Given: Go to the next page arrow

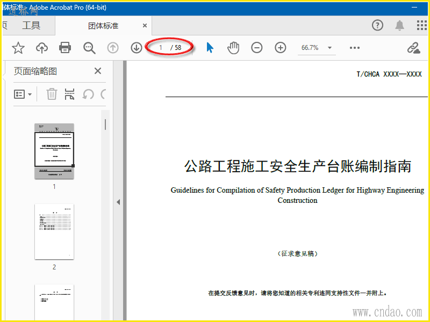Looking at the screenshot, I should pos(137,48).
